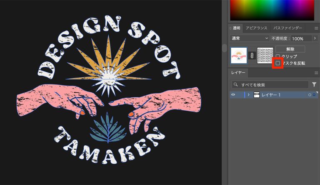Check the マスクを反転 checkbox
The width and height of the screenshot is (320, 185).
[278, 63]
